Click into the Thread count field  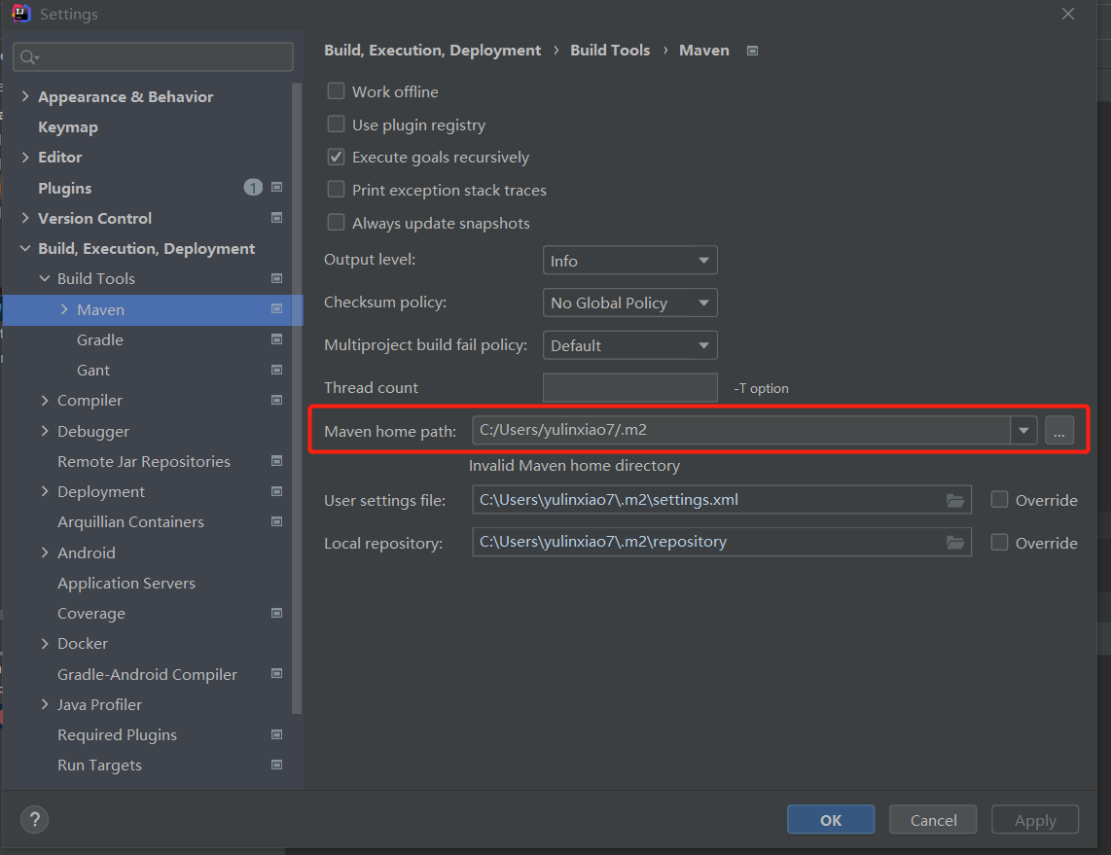pyautogui.click(x=629, y=387)
